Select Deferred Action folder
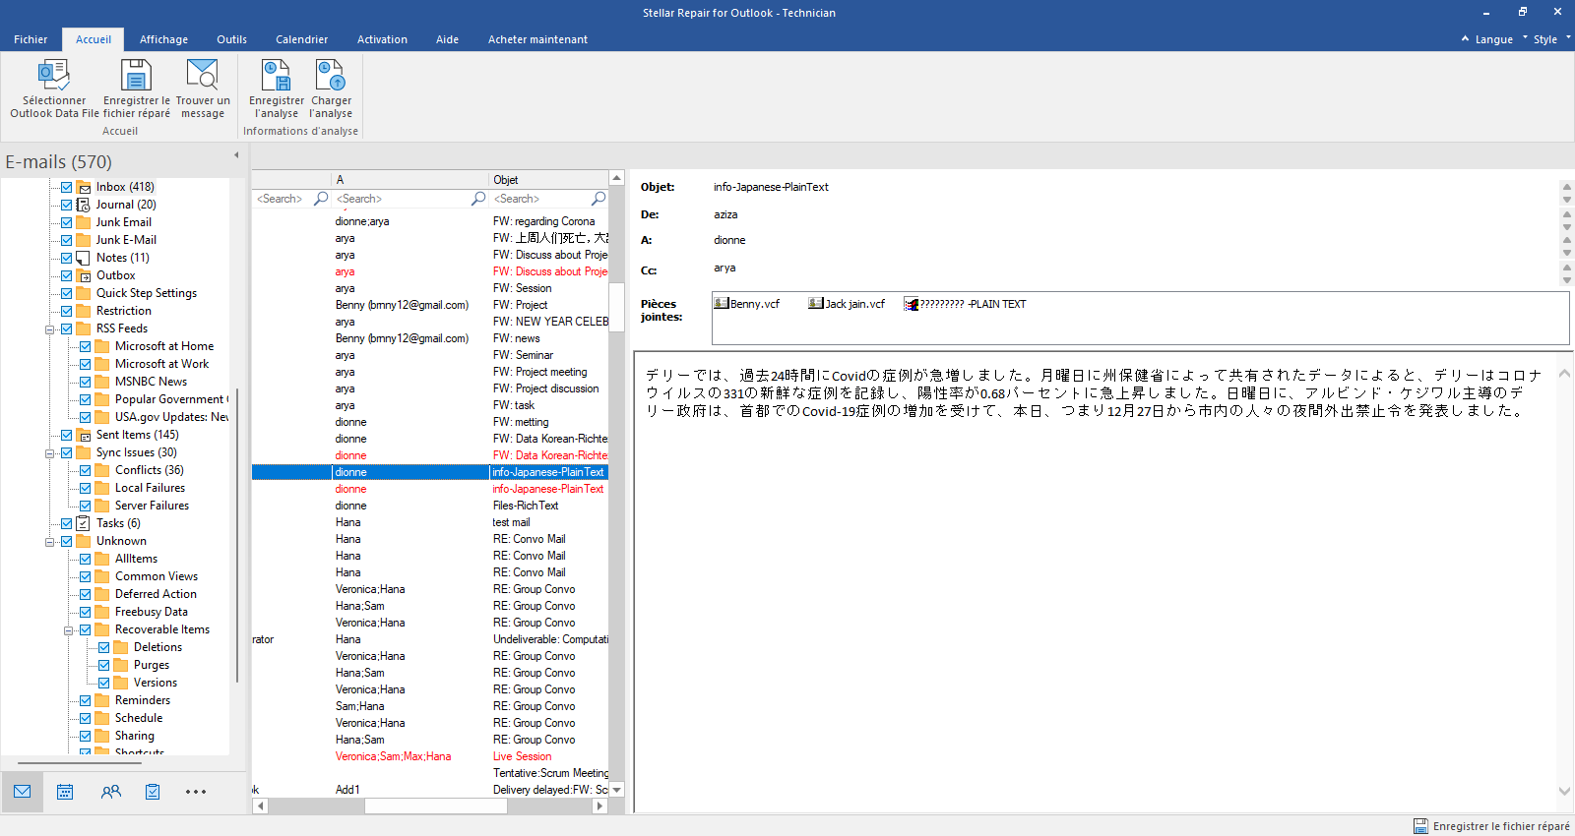Image resolution: width=1575 pixels, height=836 pixels. point(156,594)
